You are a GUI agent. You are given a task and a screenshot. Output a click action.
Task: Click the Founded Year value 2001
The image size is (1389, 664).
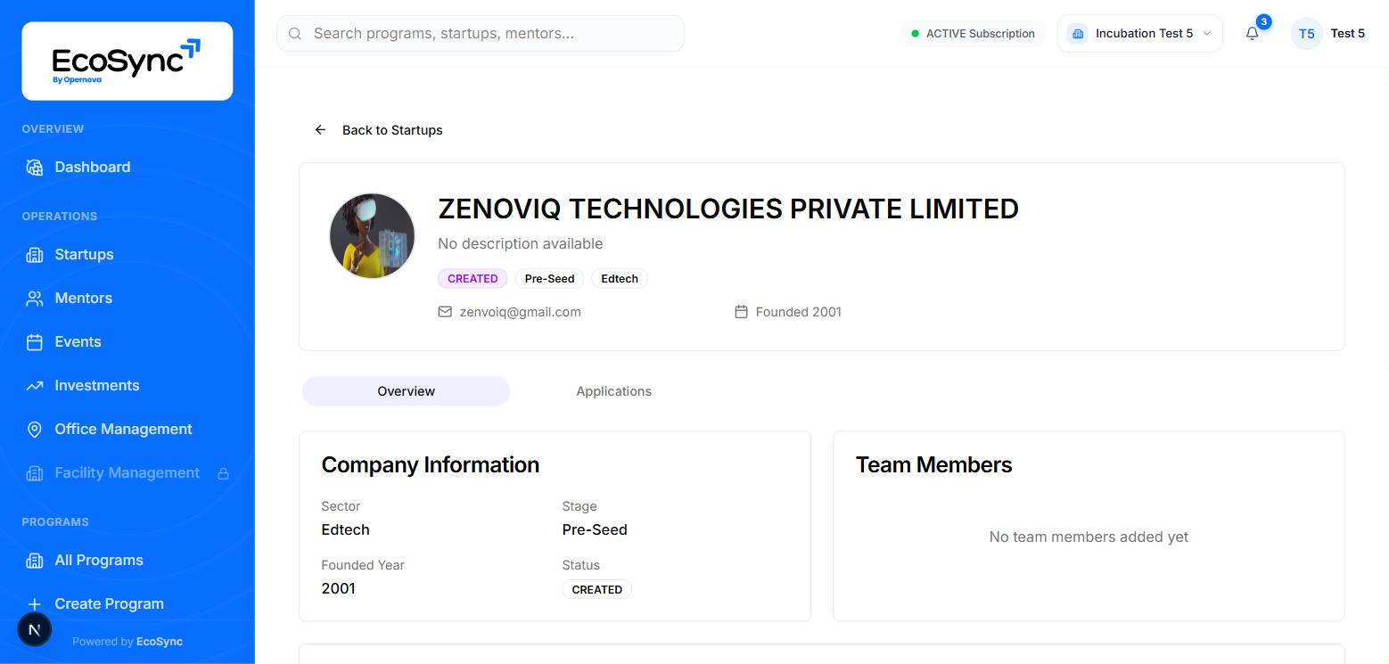(338, 588)
